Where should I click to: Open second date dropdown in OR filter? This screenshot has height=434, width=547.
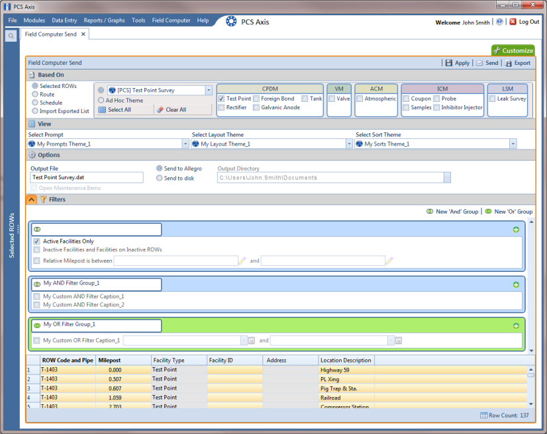[391, 341]
